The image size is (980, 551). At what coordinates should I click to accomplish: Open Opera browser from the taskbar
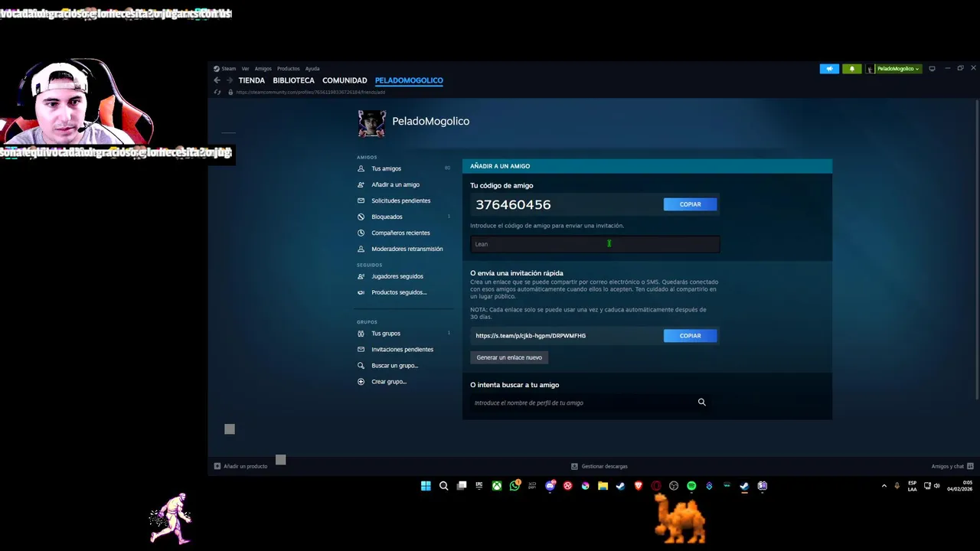click(x=656, y=486)
